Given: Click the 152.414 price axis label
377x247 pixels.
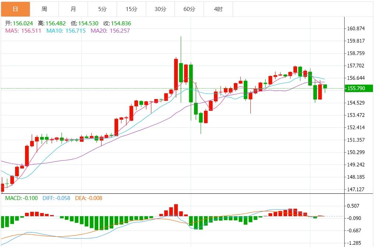Looking at the screenshot, I should coord(356,127).
